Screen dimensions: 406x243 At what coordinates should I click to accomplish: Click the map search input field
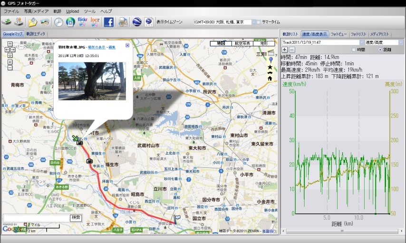[x=36, y=217]
